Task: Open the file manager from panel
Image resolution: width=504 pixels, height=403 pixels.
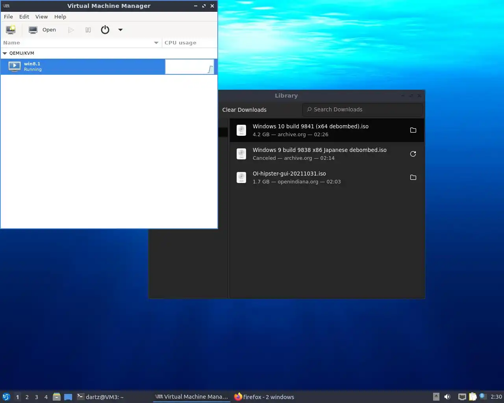Action: pyautogui.click(x=57, y=397)
